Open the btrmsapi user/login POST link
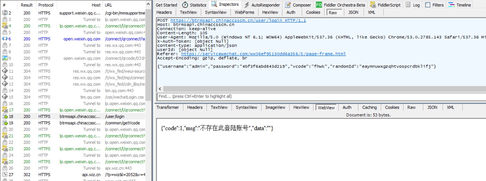The height and width of the screenshot is (181, 486). pos(238,20)
